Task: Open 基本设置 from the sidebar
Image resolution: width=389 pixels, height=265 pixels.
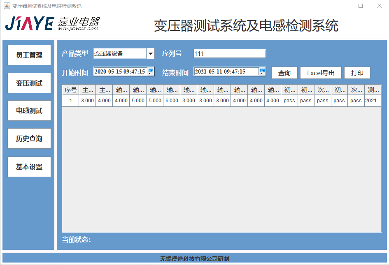Action: point(29,167)
